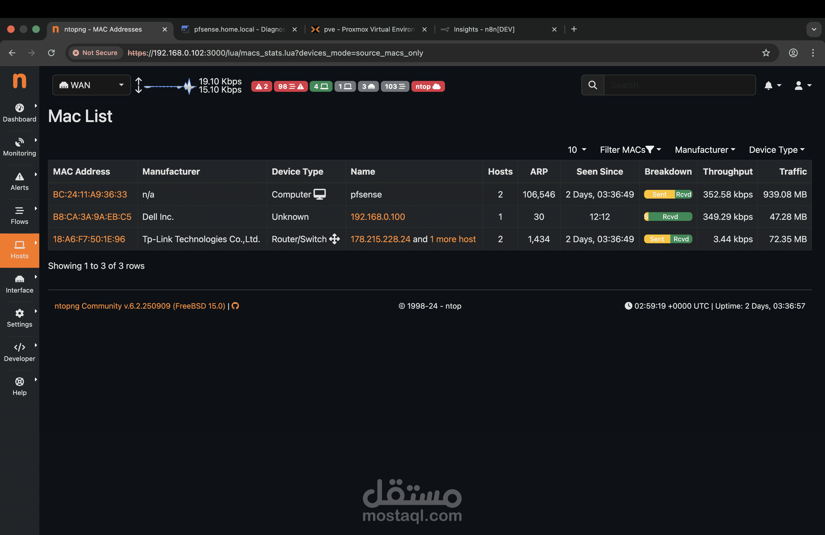Click the Flows sidebar icon
825x535 pixels.
click(19, 210)
